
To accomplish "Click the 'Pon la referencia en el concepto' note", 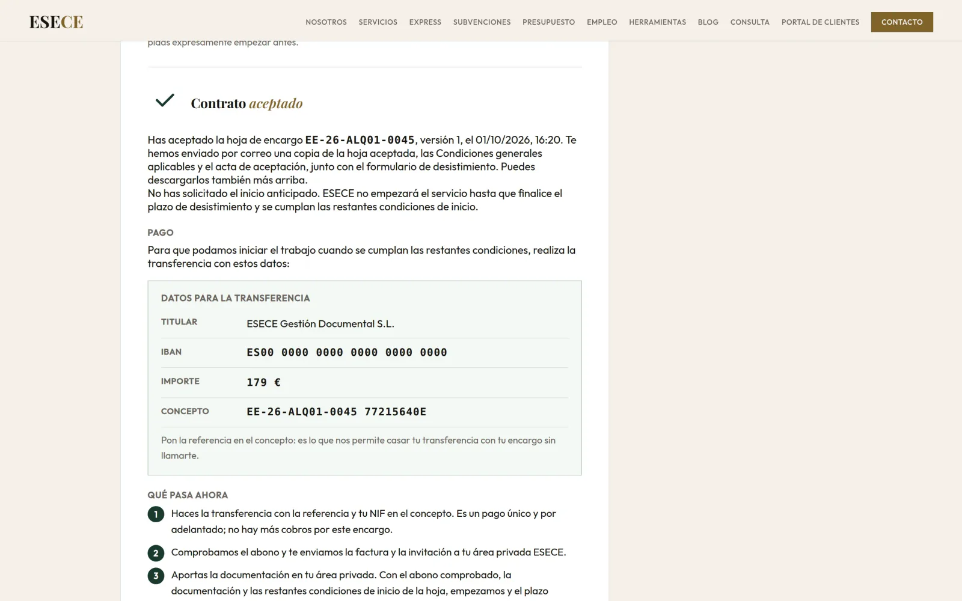I will pos(358,448).
